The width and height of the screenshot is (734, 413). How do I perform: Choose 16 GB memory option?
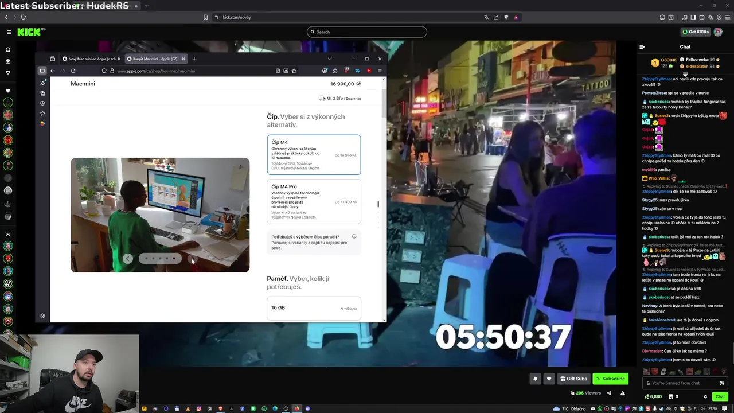(314, 308)
